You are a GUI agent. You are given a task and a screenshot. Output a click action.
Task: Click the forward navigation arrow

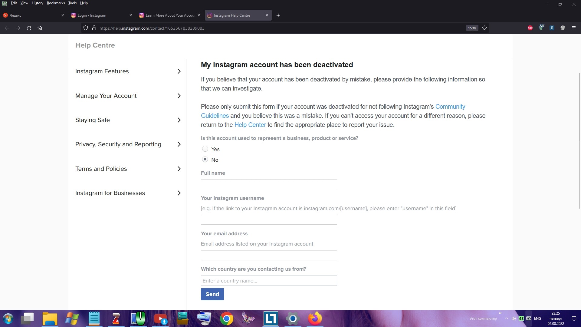click(18, 28)
